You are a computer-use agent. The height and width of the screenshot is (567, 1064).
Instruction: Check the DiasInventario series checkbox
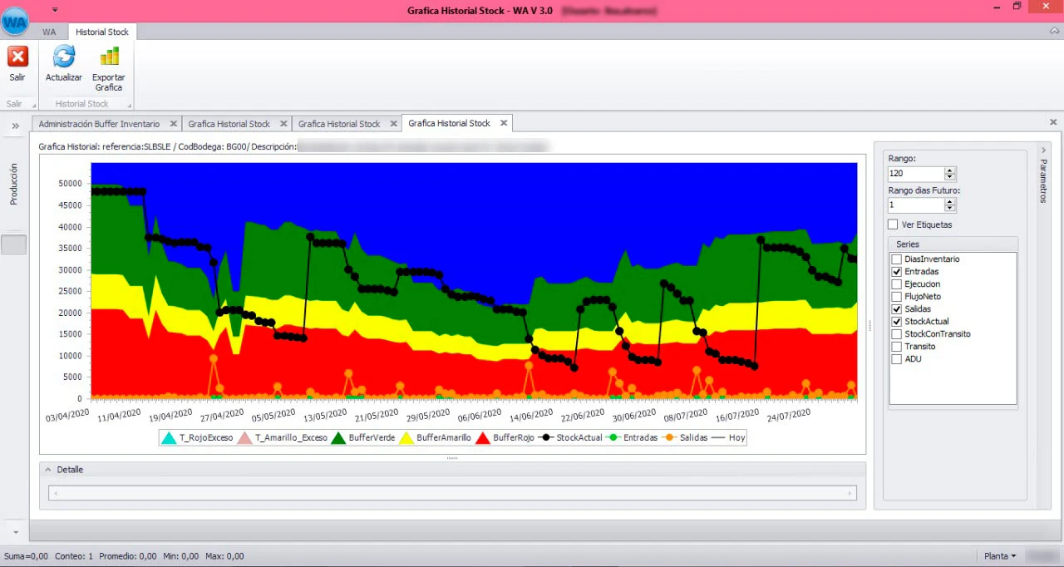[x=896, y=259]
